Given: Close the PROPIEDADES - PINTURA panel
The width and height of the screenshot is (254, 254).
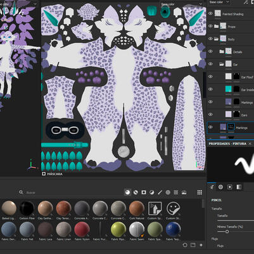Looking at the screenshot, I should pyautogui.click(x=250, y=144).
